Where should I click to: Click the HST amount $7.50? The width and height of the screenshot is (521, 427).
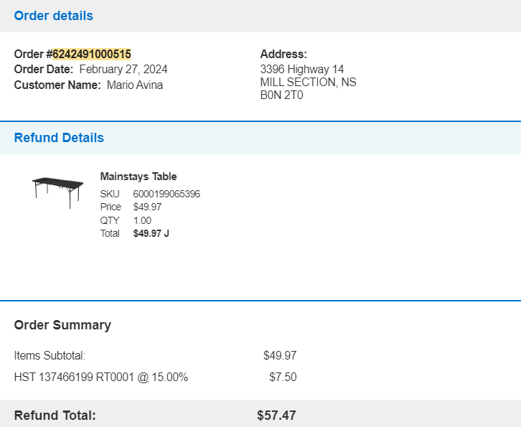point(283,377)
